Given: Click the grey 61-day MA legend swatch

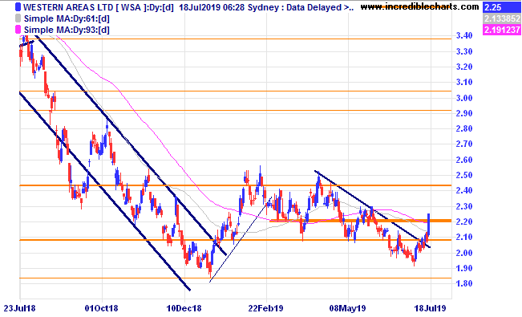Looking at the screenshot, I should point(18,18).
